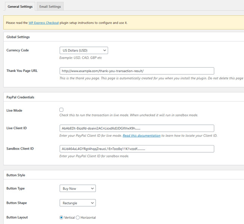Click the PayPal Credentials section header
The width and height of the screenshot is (244, 224).
tap(20, 97)
